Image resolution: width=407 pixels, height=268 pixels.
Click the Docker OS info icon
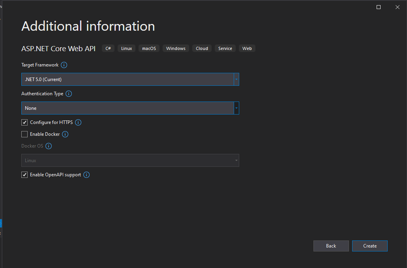[x=49, y=146]
